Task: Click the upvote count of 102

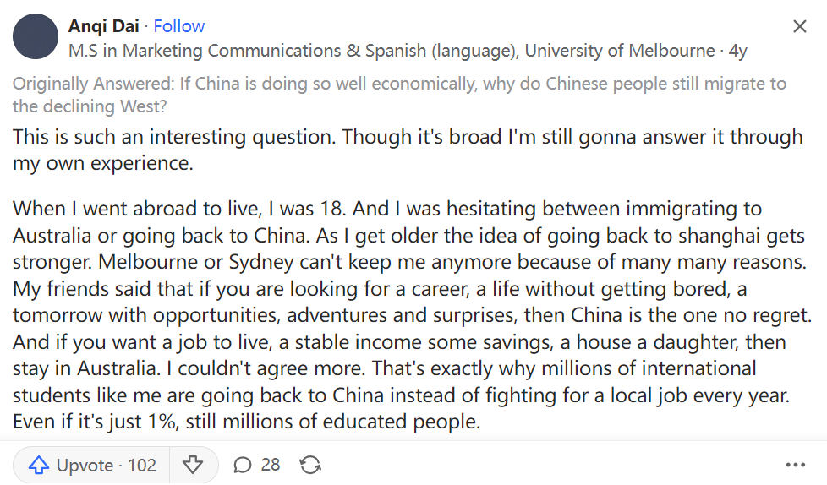Action: (142, 465)
